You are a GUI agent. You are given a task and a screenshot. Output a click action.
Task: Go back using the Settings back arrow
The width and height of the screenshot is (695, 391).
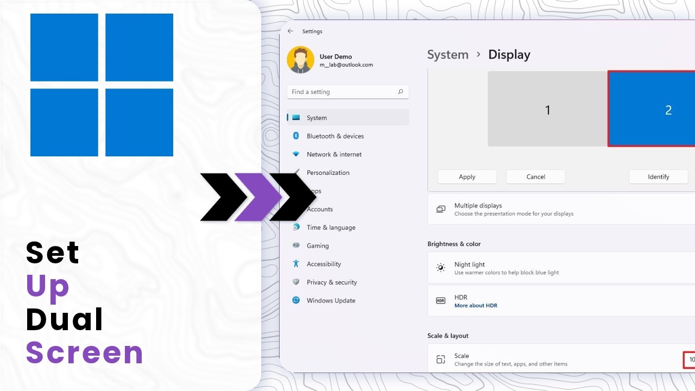point(290,31)
